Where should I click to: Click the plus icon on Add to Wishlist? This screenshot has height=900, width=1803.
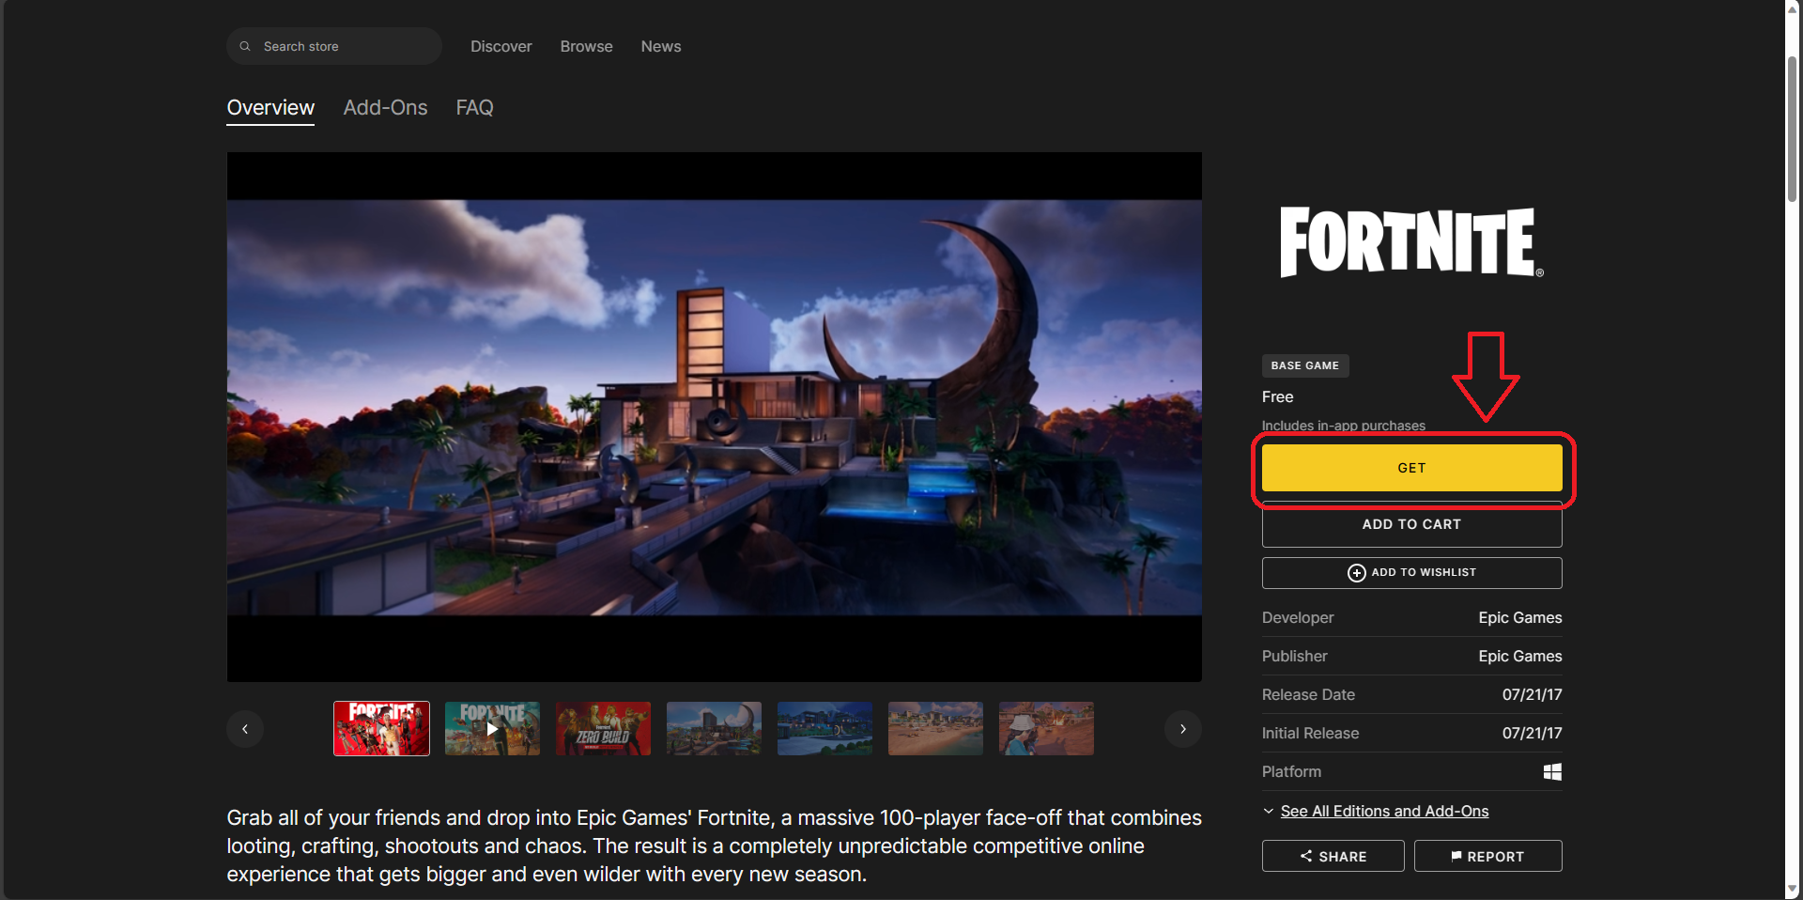[1356, 573]
